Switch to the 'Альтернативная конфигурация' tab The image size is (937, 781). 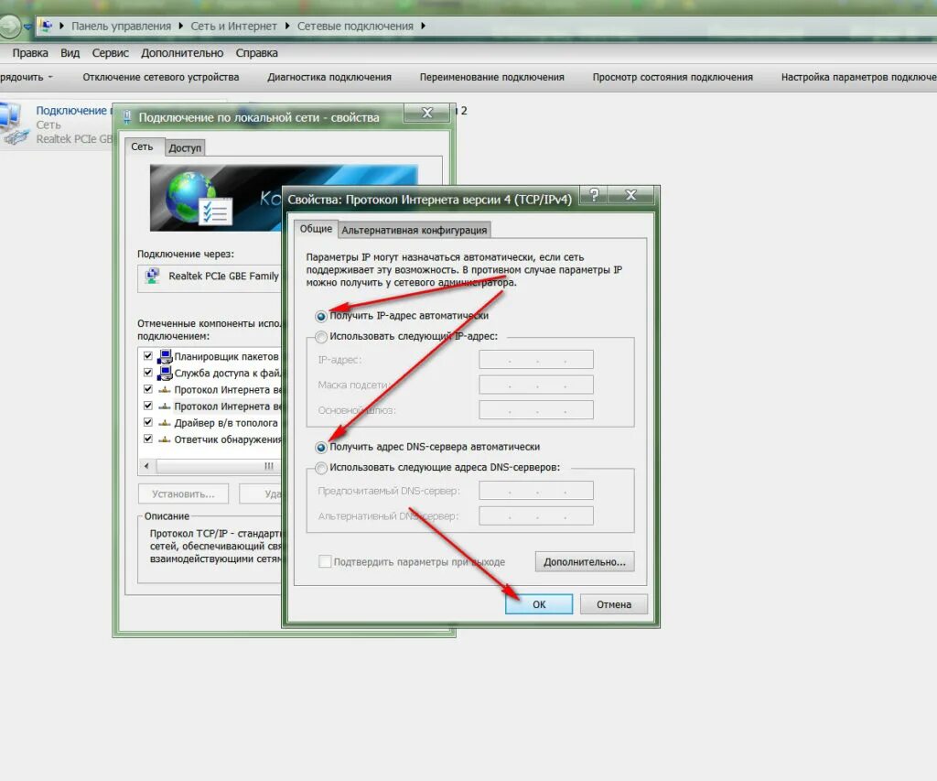pyautogui.click(x=415, y=230)
